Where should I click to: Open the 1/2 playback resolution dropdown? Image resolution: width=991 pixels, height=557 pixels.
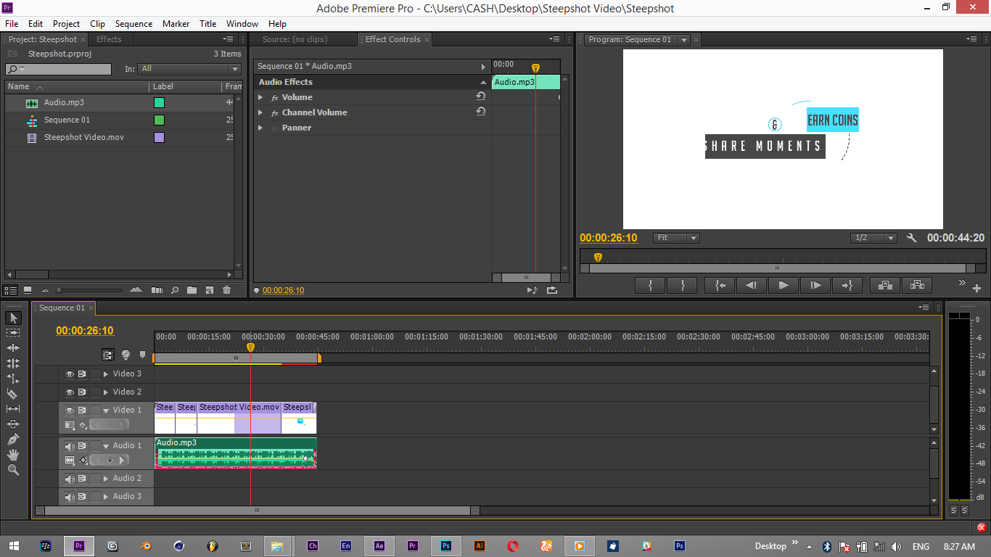click(873, 238)
